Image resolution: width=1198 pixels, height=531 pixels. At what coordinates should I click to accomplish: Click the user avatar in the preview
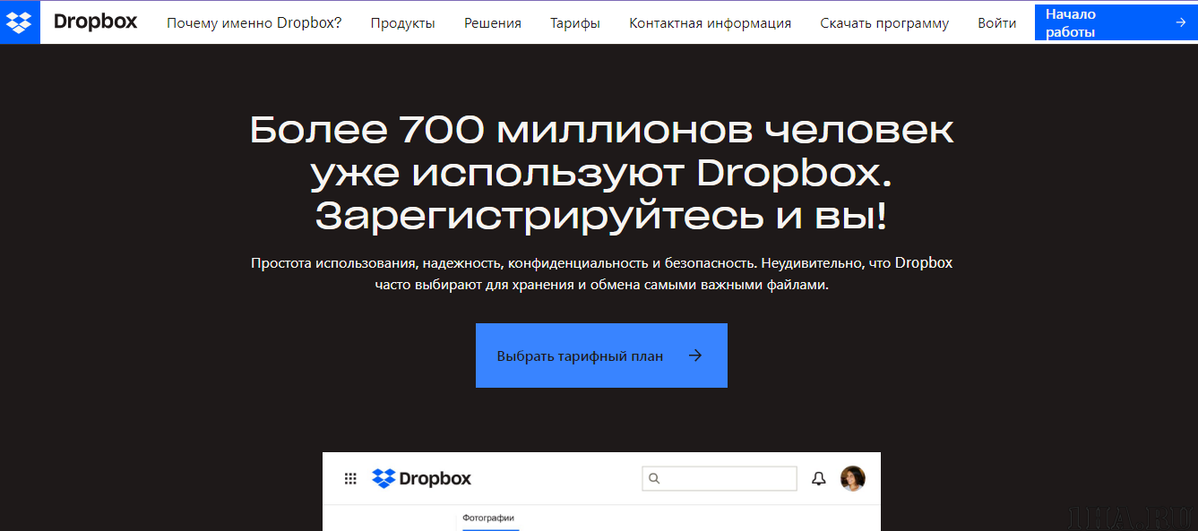(x=852, y=479)
